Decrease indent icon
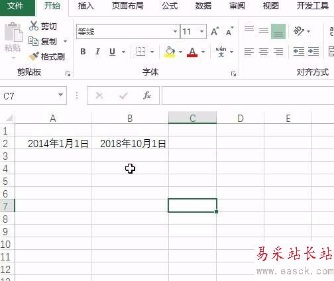This screenshot has height=281, width=334. pyautogui.click(x=299, y=52)
